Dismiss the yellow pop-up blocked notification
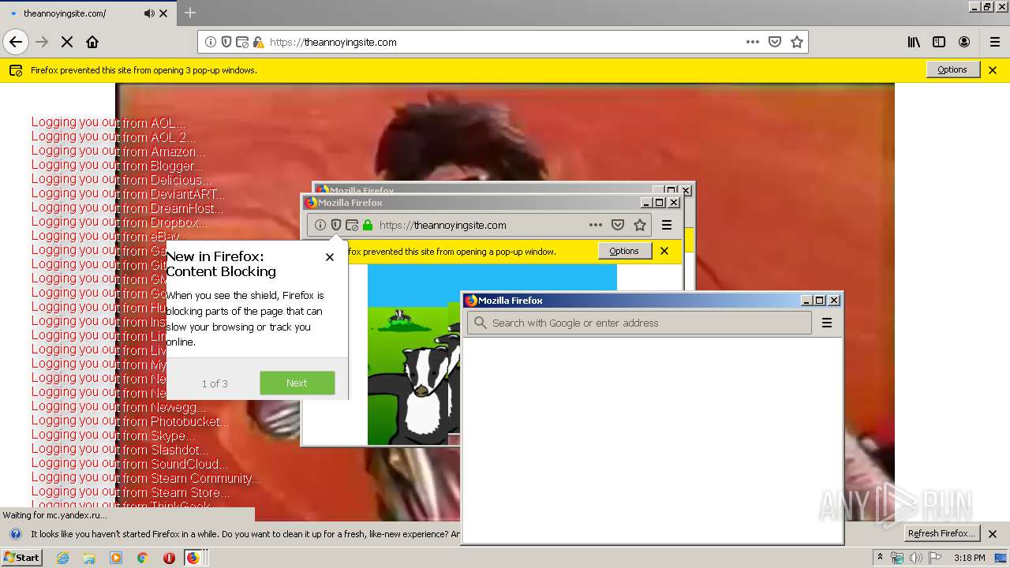Screen dimensions: 1010x568 pyautogui.click(x=993, y=70)
